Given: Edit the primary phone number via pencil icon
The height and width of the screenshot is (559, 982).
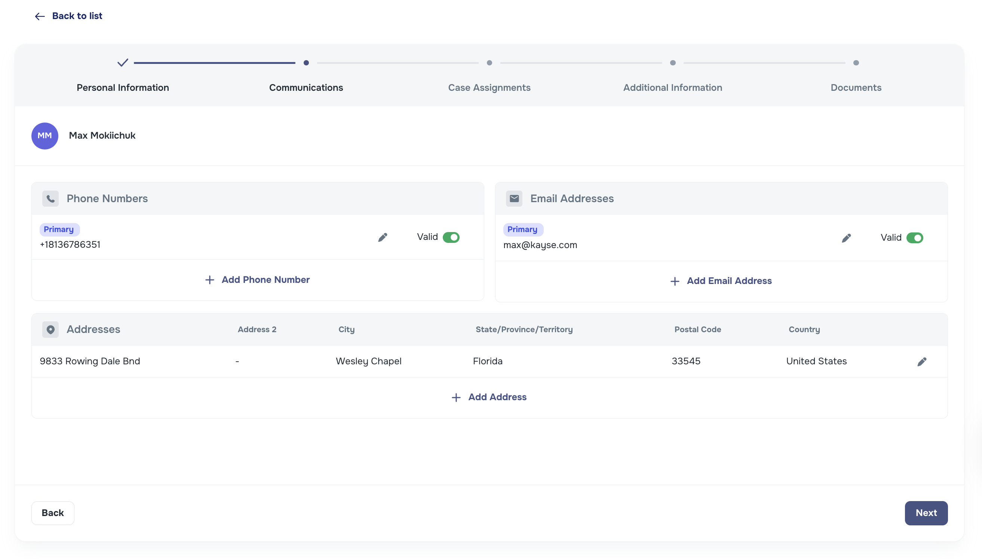Looking at the screenshot, I should [382, 237].
